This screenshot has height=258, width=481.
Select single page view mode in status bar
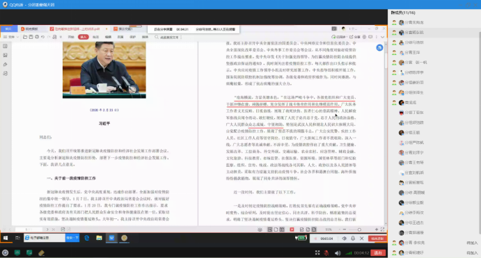276,229
